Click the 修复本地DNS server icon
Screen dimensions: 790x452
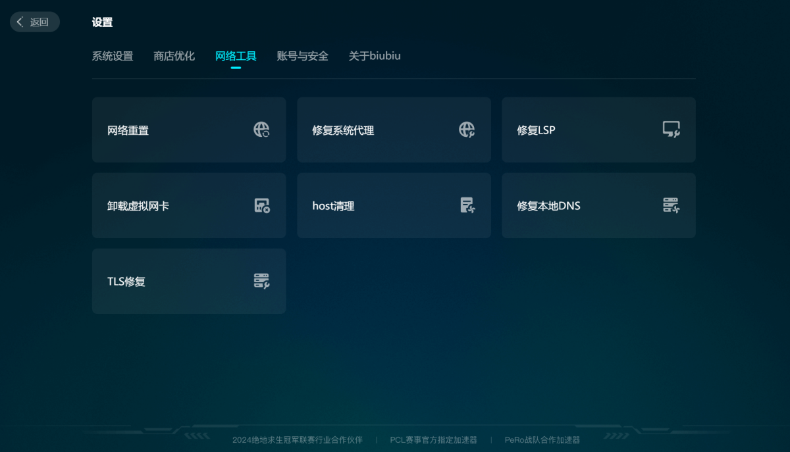click(671, 205)
